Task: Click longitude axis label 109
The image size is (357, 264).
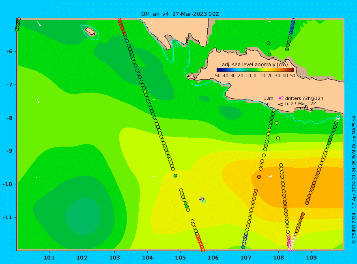Action: click(x=312, y=258)
